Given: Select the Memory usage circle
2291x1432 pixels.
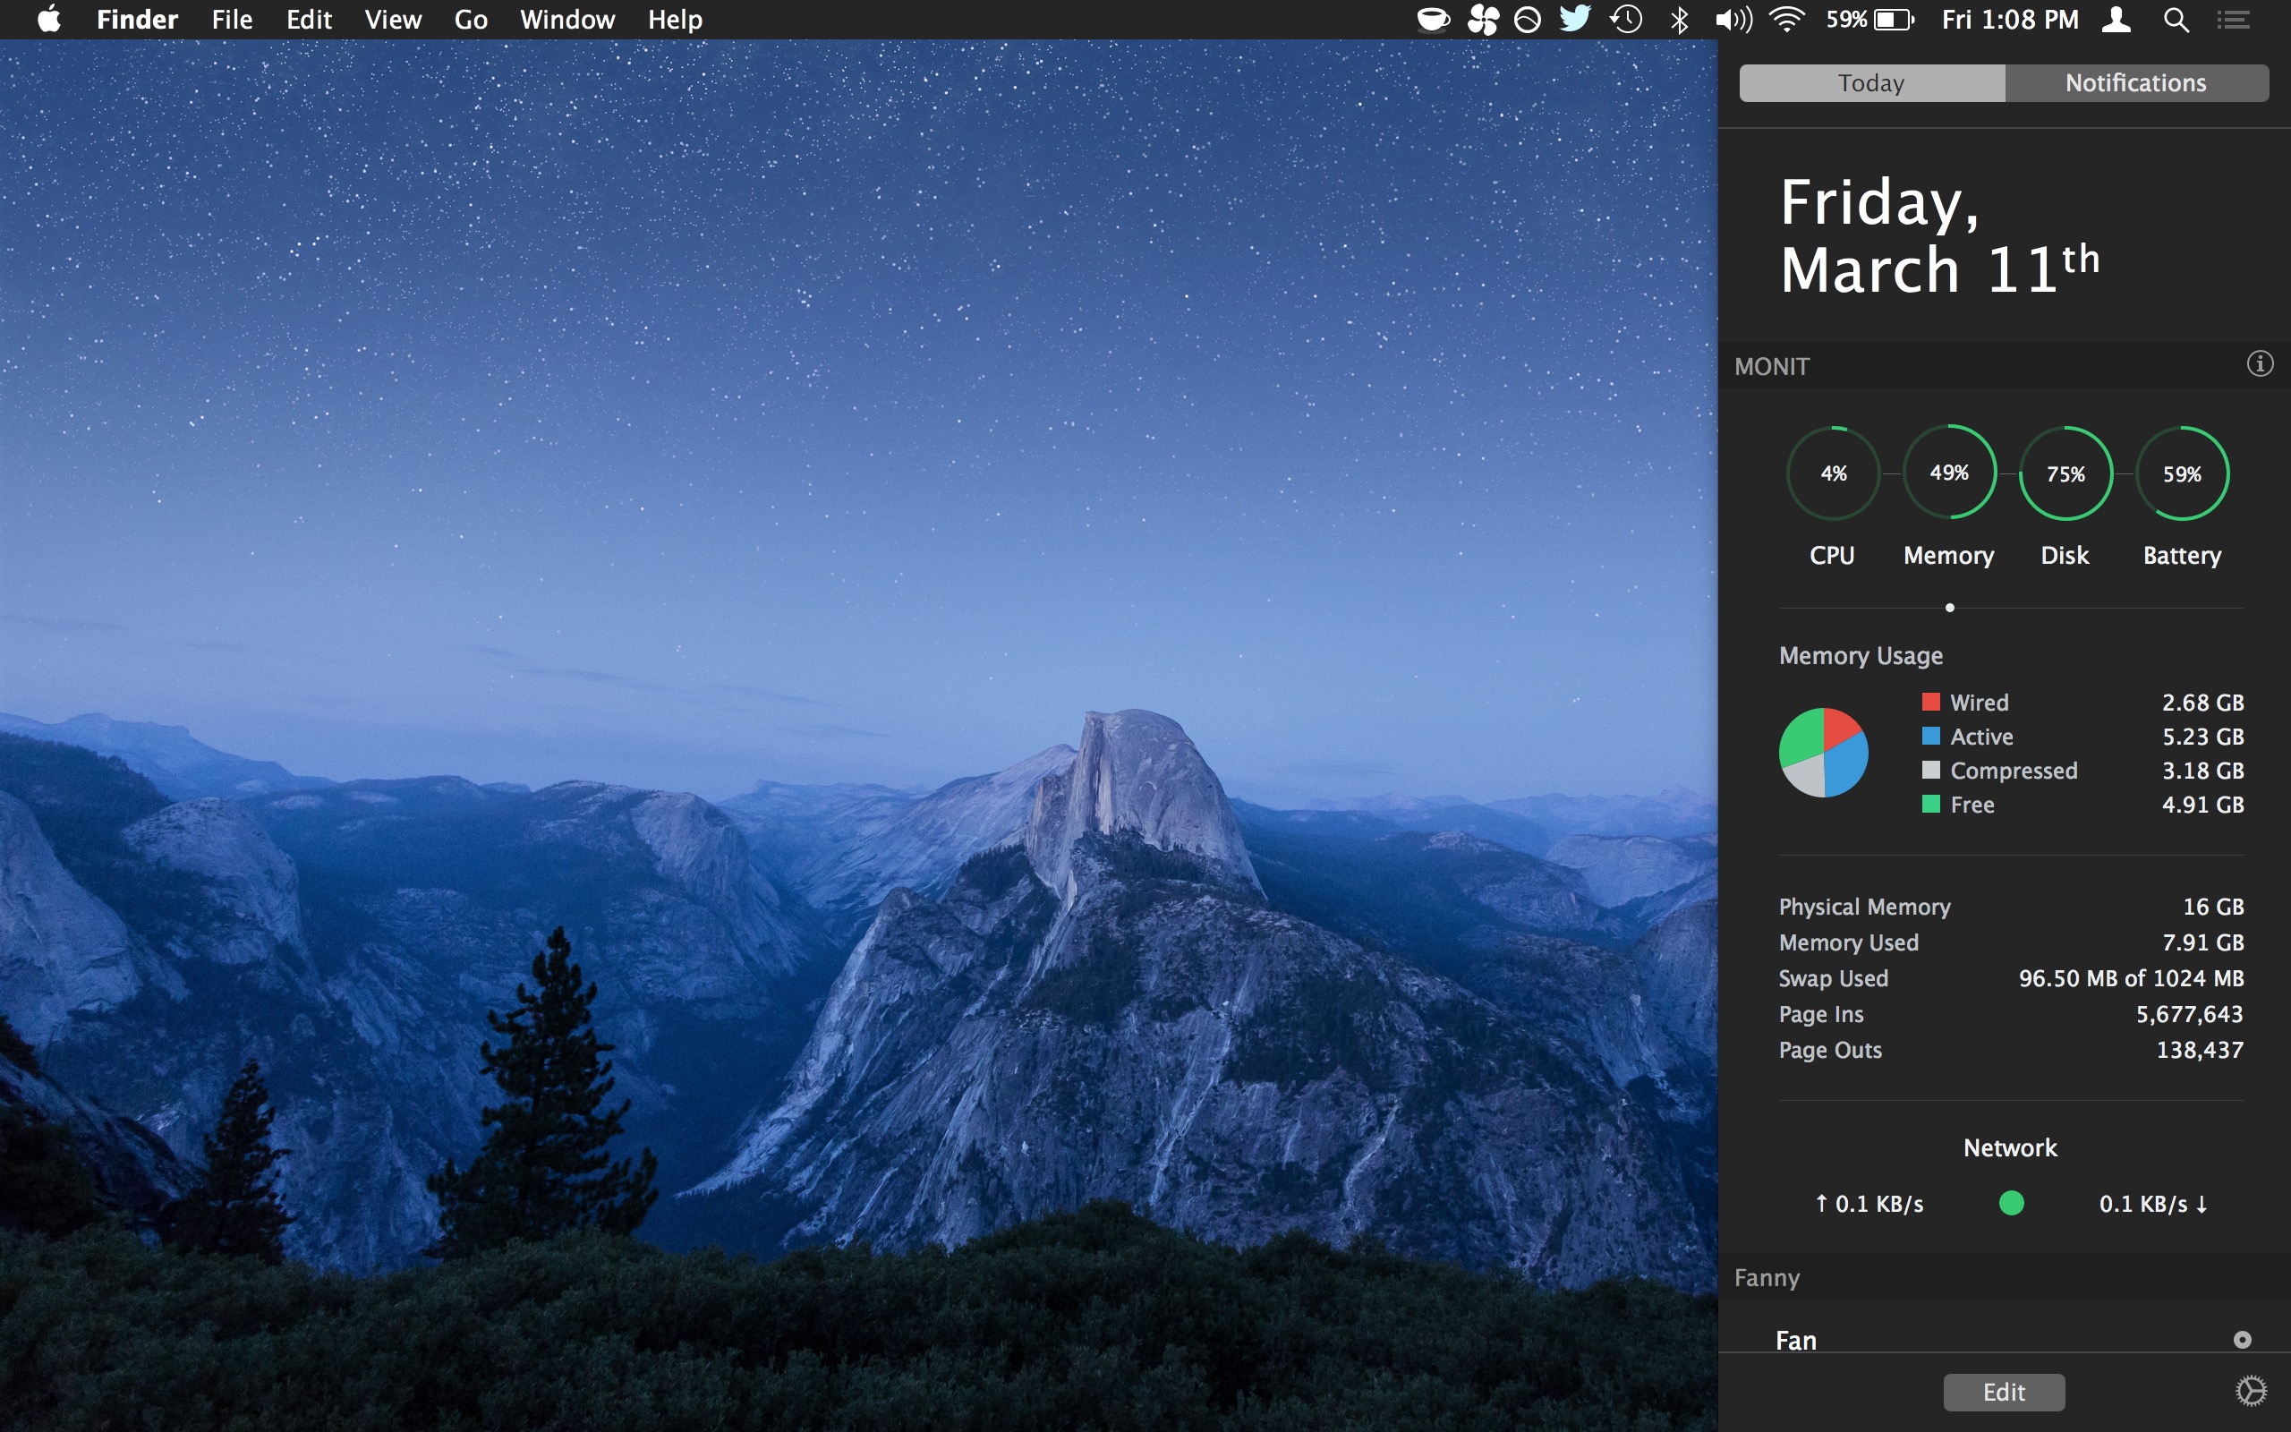Looking at the screenshot, I should [x=1949, y=473].
